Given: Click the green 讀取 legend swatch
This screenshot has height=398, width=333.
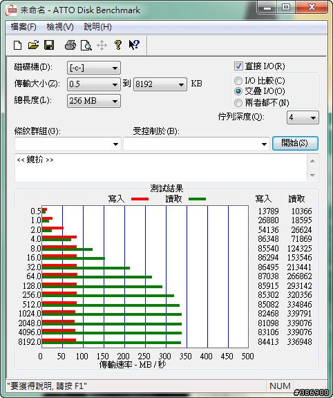Looking at the screenshot, I should (197, 199).
